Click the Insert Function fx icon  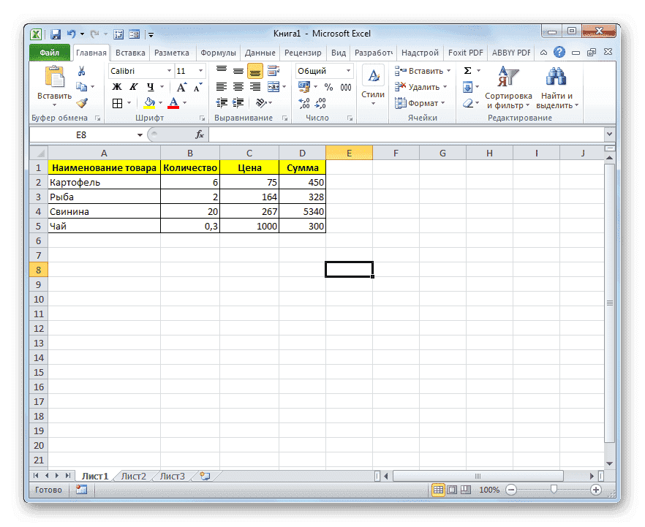(x=199, y=134)
